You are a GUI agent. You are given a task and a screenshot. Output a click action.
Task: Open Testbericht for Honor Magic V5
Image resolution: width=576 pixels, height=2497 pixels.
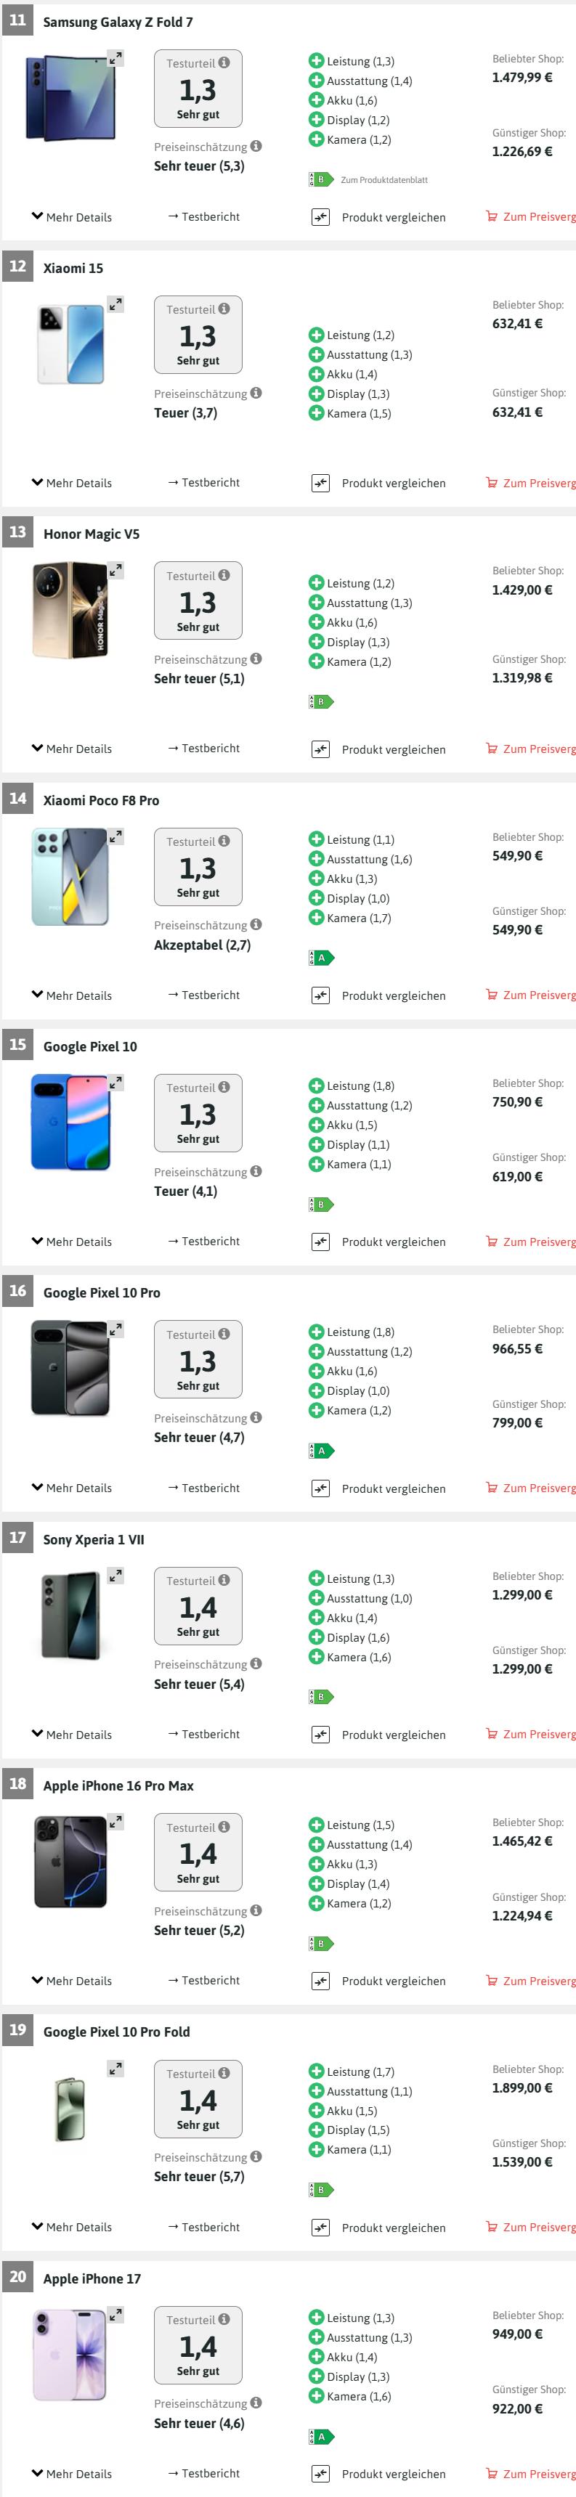pos(203,749)
